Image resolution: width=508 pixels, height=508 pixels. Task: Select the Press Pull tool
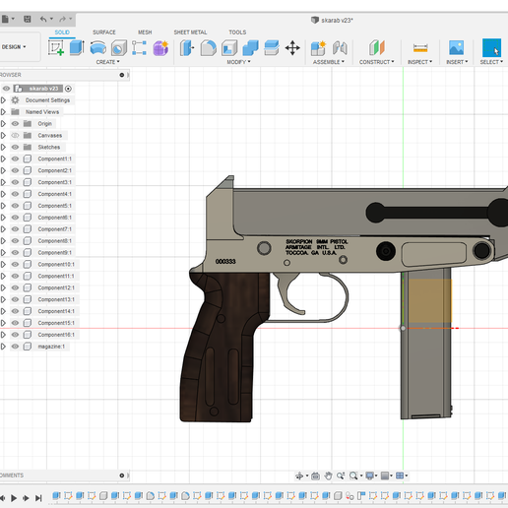pyautogui.click(x=187, y=48)
